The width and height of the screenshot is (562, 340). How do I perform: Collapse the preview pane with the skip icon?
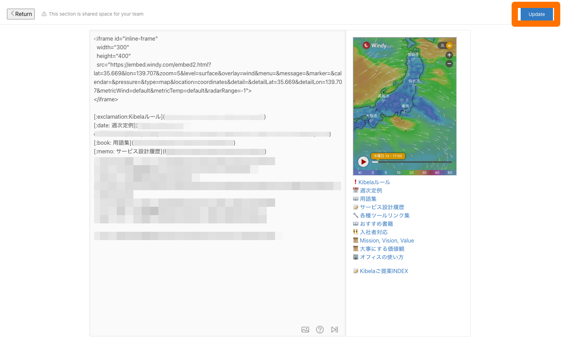point(334,330)
